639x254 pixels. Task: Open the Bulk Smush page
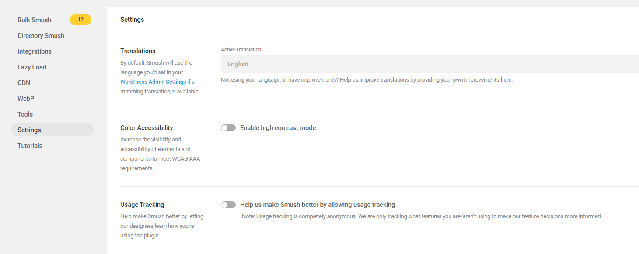click(x=34, y=20)
